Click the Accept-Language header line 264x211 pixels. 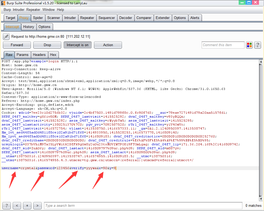tap(34, 109)
